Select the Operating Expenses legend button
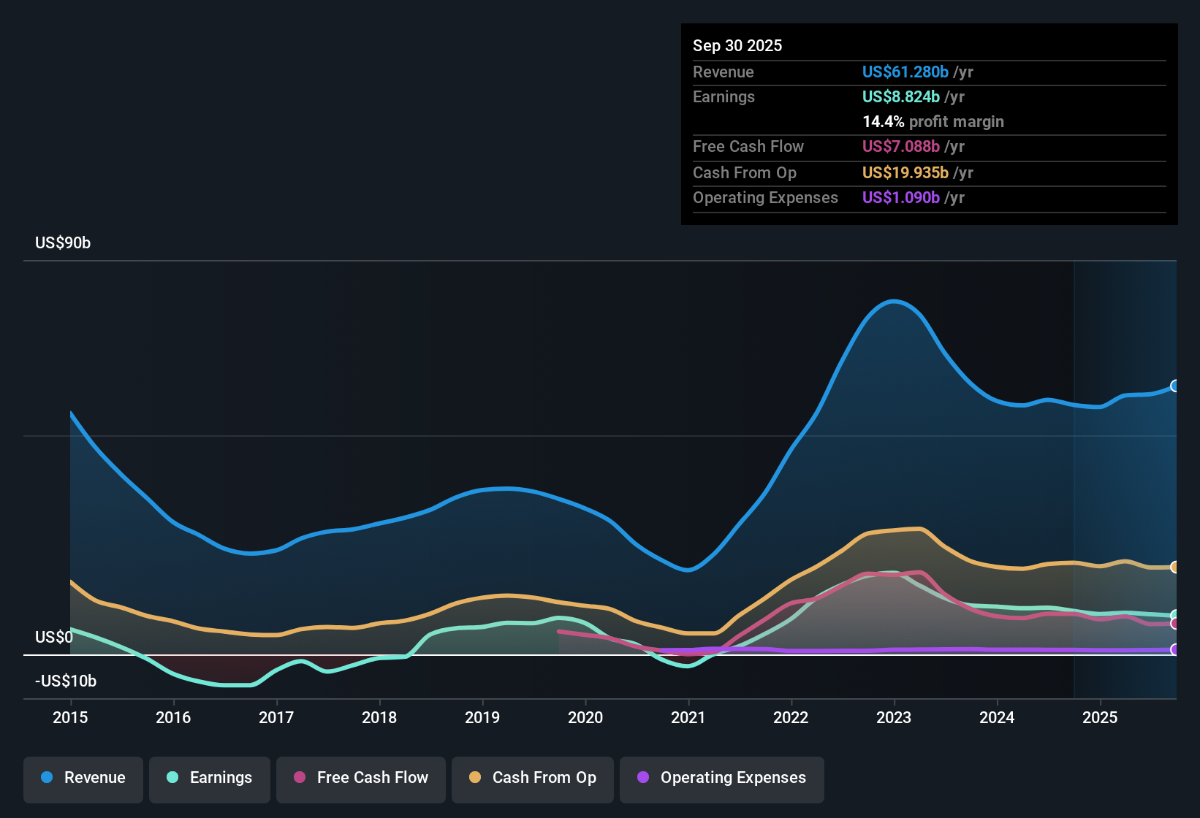This screenshot has height=818, width=1200. click(x=721, y=778)
